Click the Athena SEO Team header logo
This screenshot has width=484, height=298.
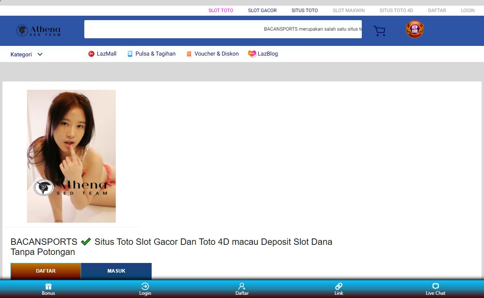38,31
